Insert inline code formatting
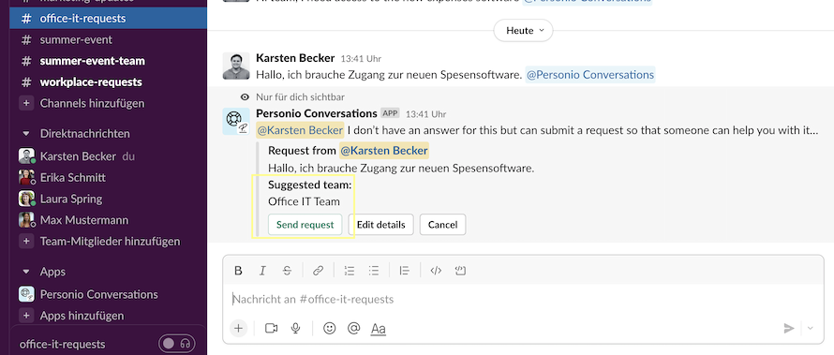 click(x=436, y=271)
